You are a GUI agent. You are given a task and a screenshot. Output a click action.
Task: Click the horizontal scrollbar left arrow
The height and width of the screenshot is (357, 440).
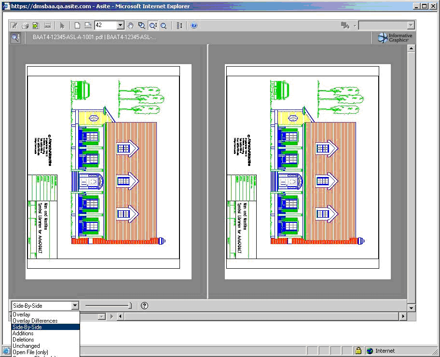pos(121,316)
